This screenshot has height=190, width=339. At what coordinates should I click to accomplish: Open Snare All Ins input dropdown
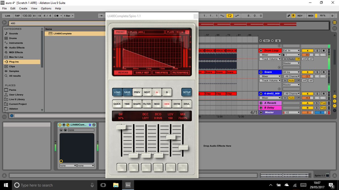pos(291,72)
